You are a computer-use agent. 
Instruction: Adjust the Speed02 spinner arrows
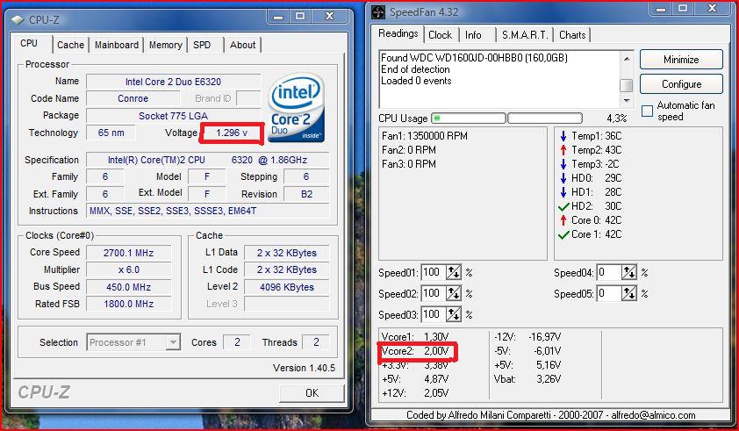[x=454, y=293]
